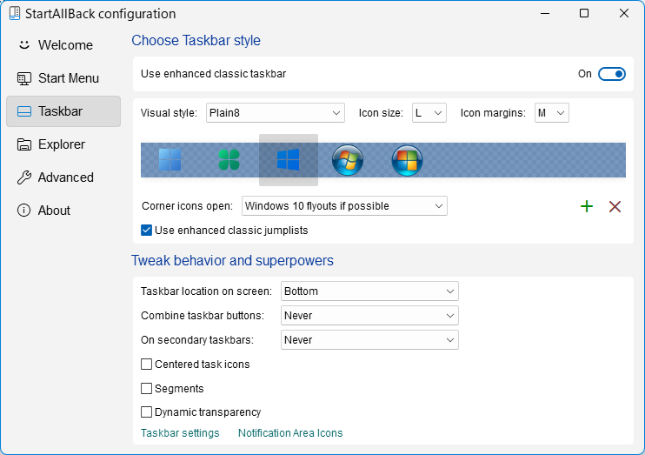Expand the Icon size dropdown
The height and width of the screenshot is (455, 645).
(x=429, y=113)
